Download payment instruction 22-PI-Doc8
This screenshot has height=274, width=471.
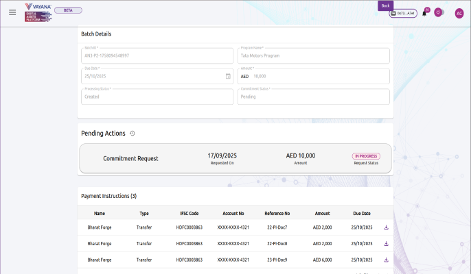point(386,243)
